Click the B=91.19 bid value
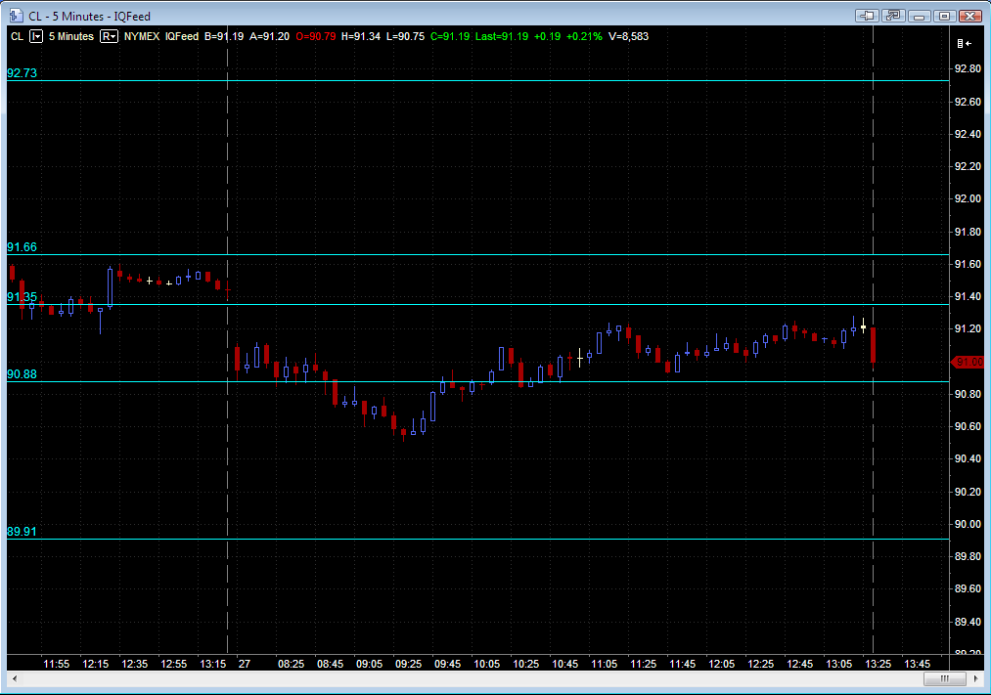The height and width of the screenshot is (695, 991). click(x=224, y=36)
